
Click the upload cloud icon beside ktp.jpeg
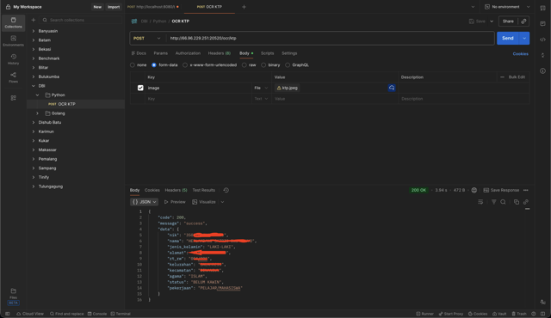point(392,88)
